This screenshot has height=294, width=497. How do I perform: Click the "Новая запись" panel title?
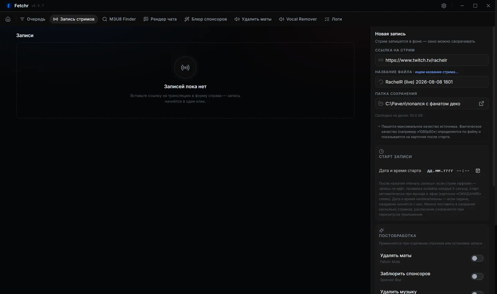point(390,34)
